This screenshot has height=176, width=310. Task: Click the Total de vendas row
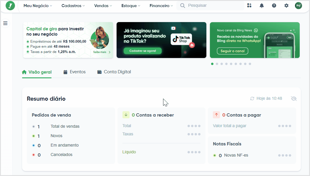point(56,126)
